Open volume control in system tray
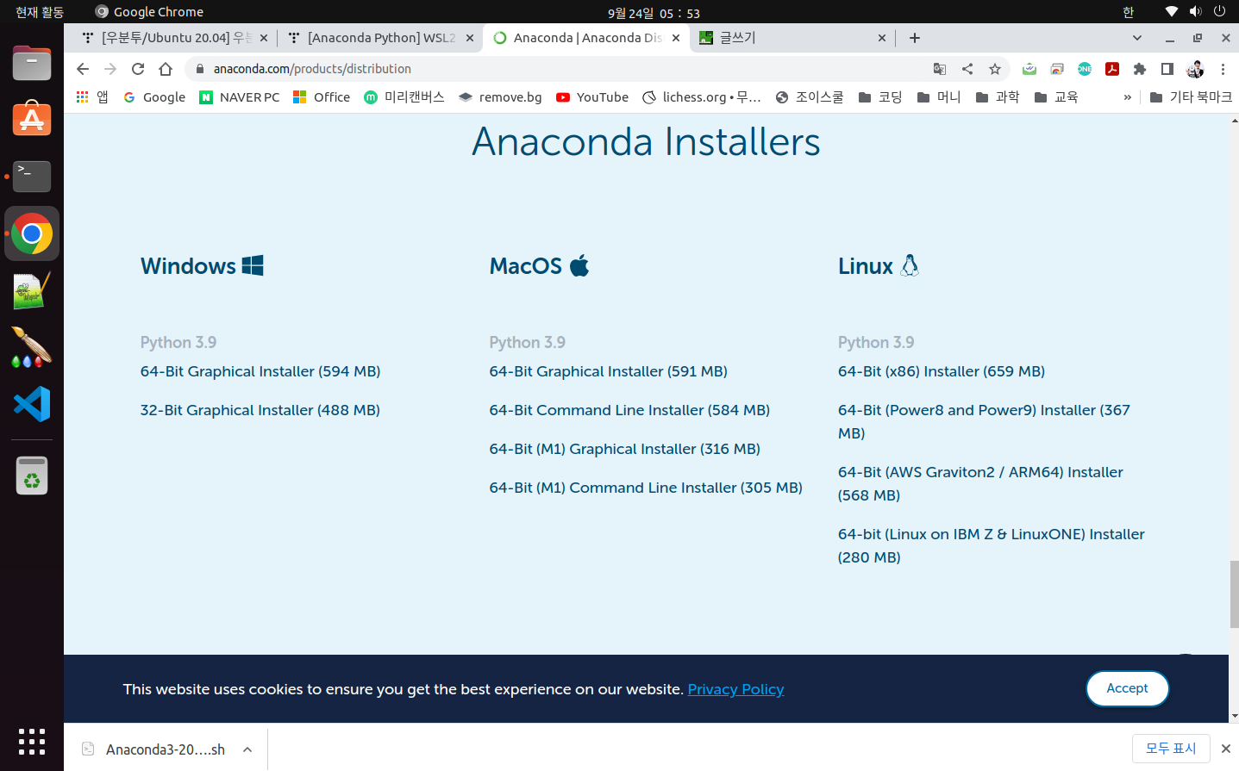This screenshot has height=771, width=1239. coord(1195,11)
